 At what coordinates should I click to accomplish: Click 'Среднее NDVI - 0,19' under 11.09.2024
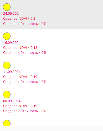[x=20, y=77]
